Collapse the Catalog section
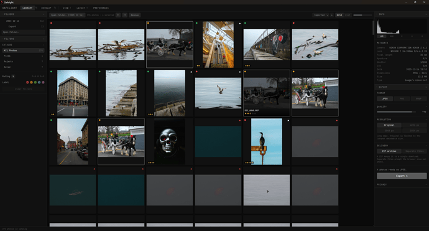The width and height of the screenshot is (429, 231). 24,45
